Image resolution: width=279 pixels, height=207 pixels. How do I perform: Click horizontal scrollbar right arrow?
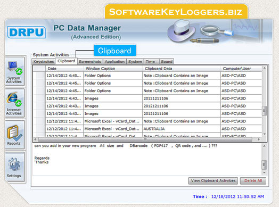click(x=259, y=139)
